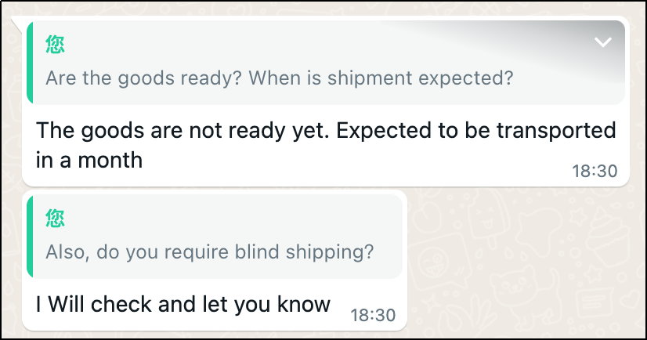647x340 pixels.
Task: Click the 18:30 timestamp on the goods message
Action: click(x=595, y=171)
